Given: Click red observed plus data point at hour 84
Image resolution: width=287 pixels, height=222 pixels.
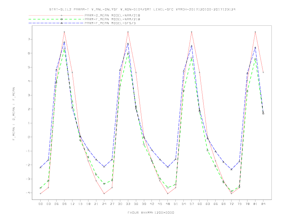Looking at the screenshot, I should point(263,72).
